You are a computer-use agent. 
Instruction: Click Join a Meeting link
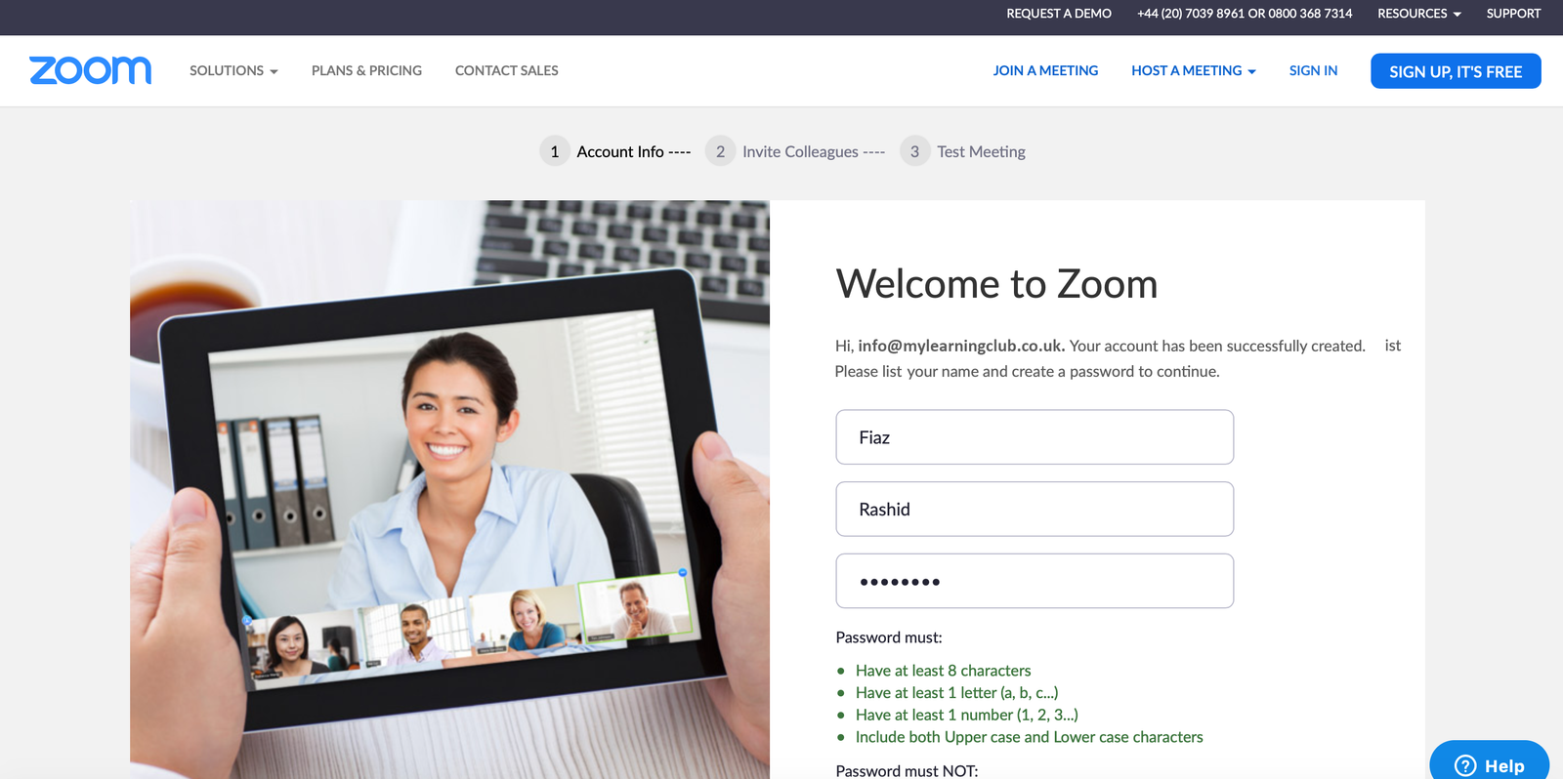pos(1045,70)
